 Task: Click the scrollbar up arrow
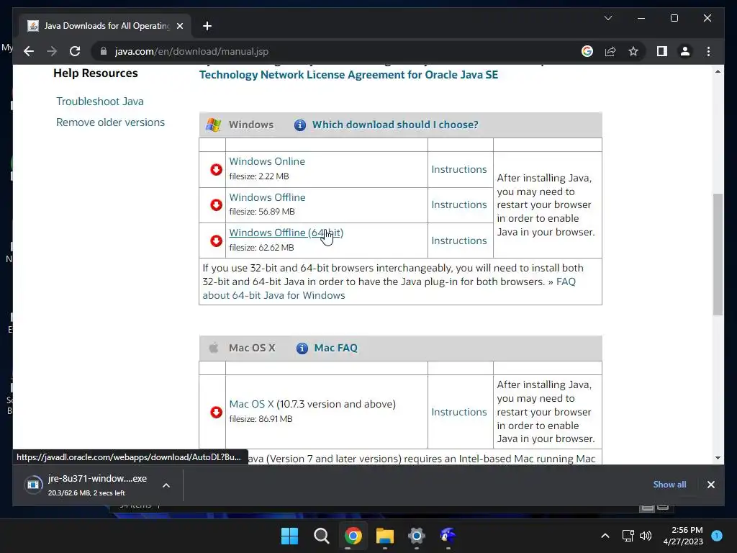[x=718, y=71]
